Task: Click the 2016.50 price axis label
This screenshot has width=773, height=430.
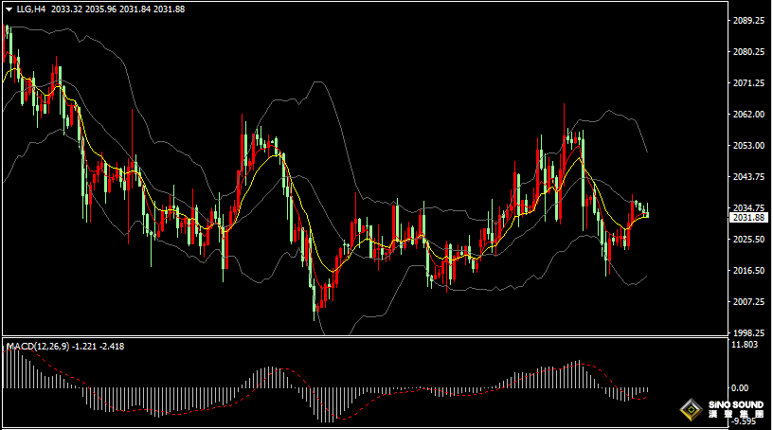Action: pos(748,271)
